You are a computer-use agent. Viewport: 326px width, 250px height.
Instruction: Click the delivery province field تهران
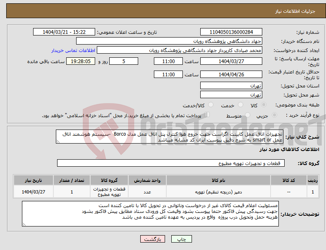click(x=231, y=85)
